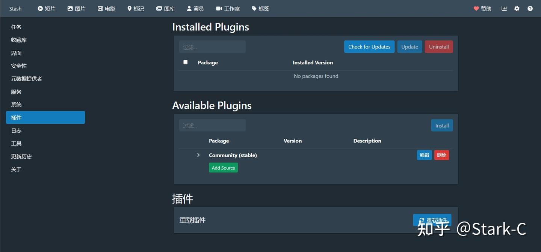Toggle the select-all packages checkbox
The image size is (541, 252).
185,62
